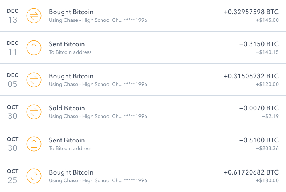
Task: Open the Sold Bitcoin transaction title
Action: pyautogui.click(x=67, y=108)
